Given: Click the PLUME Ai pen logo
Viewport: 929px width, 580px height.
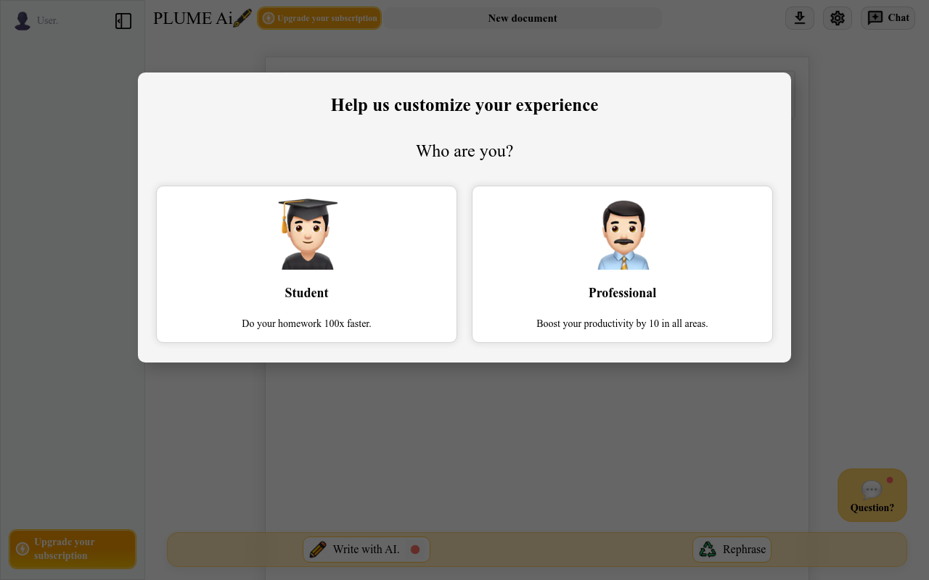Looking at the screenshot, I should (x=202, y=18).
